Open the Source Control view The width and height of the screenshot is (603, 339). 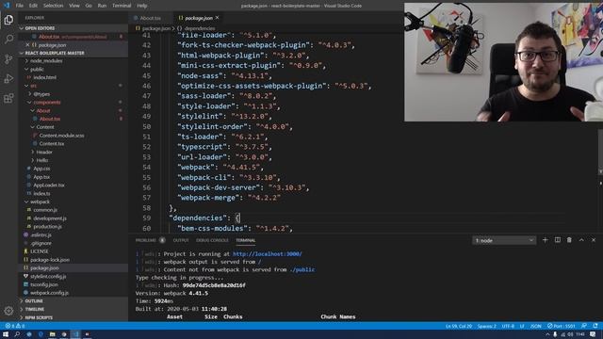[8, 58]
